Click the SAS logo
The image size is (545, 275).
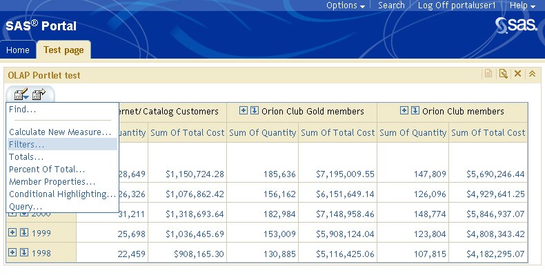[516, 26]
